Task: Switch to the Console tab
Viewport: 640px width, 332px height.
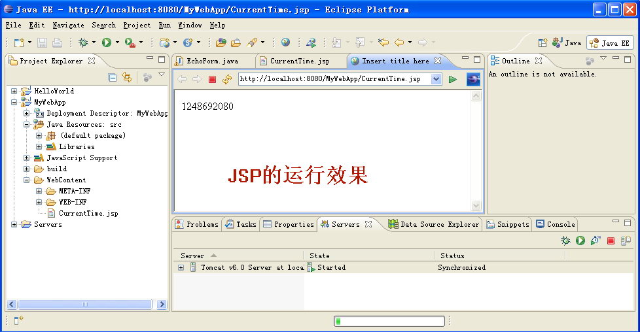Action: click(x=556, y=224)
